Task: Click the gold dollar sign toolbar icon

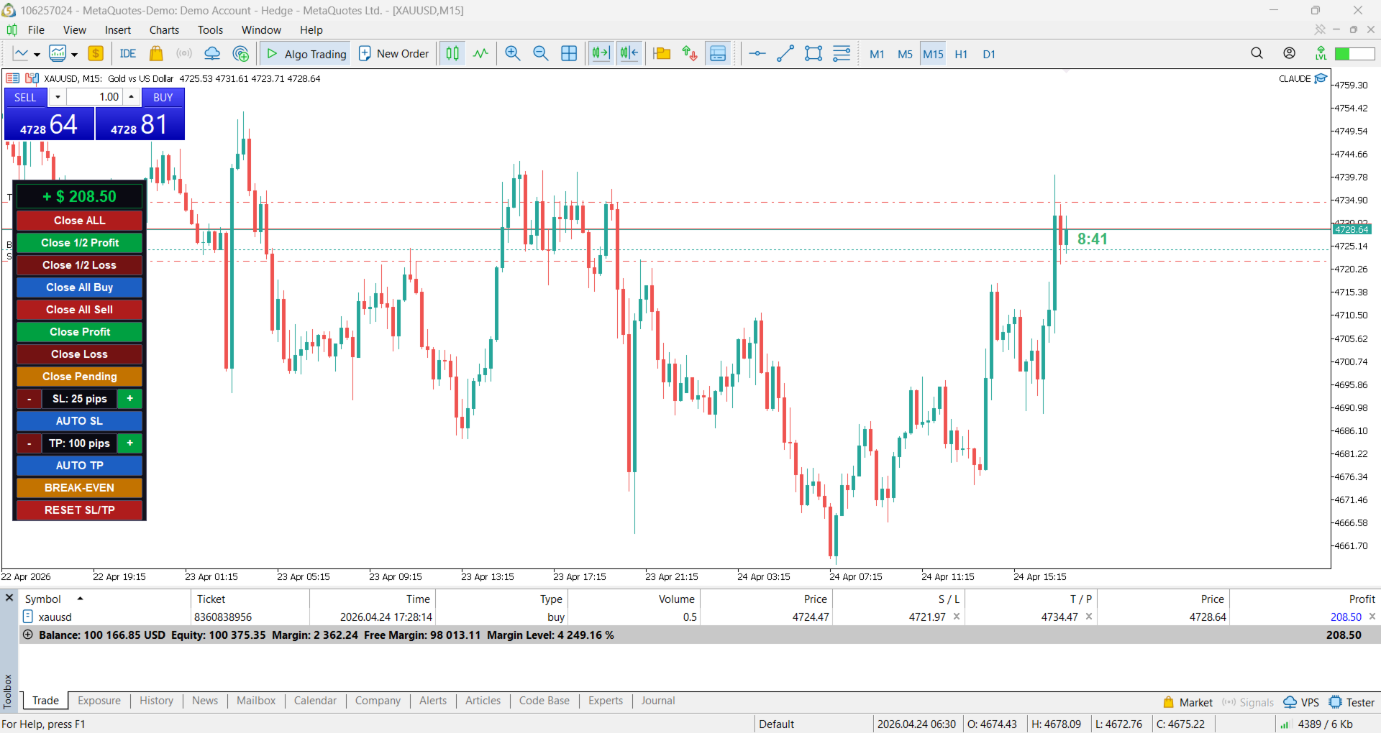Action: 96,54
